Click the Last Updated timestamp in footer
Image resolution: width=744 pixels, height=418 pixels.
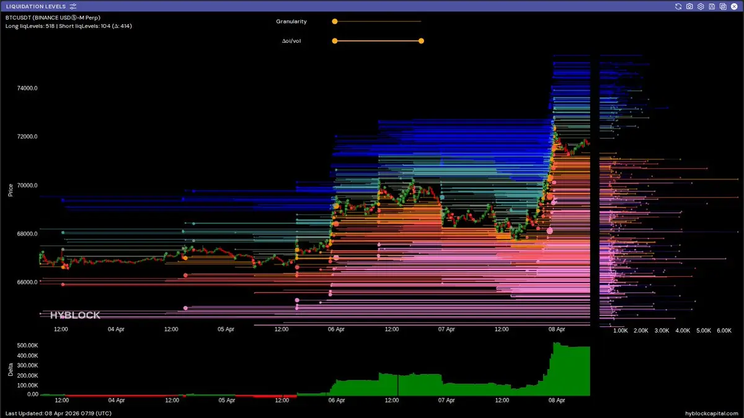click(58, 413)
